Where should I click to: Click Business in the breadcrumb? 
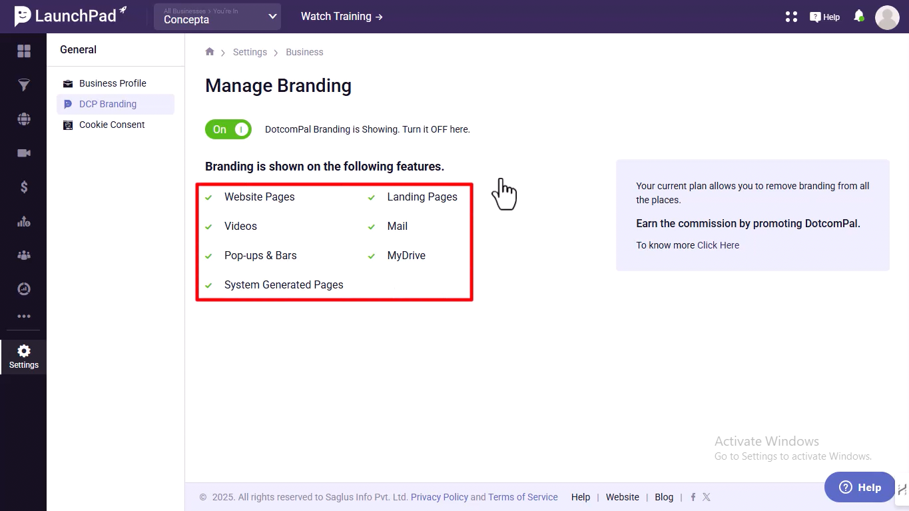304,52
